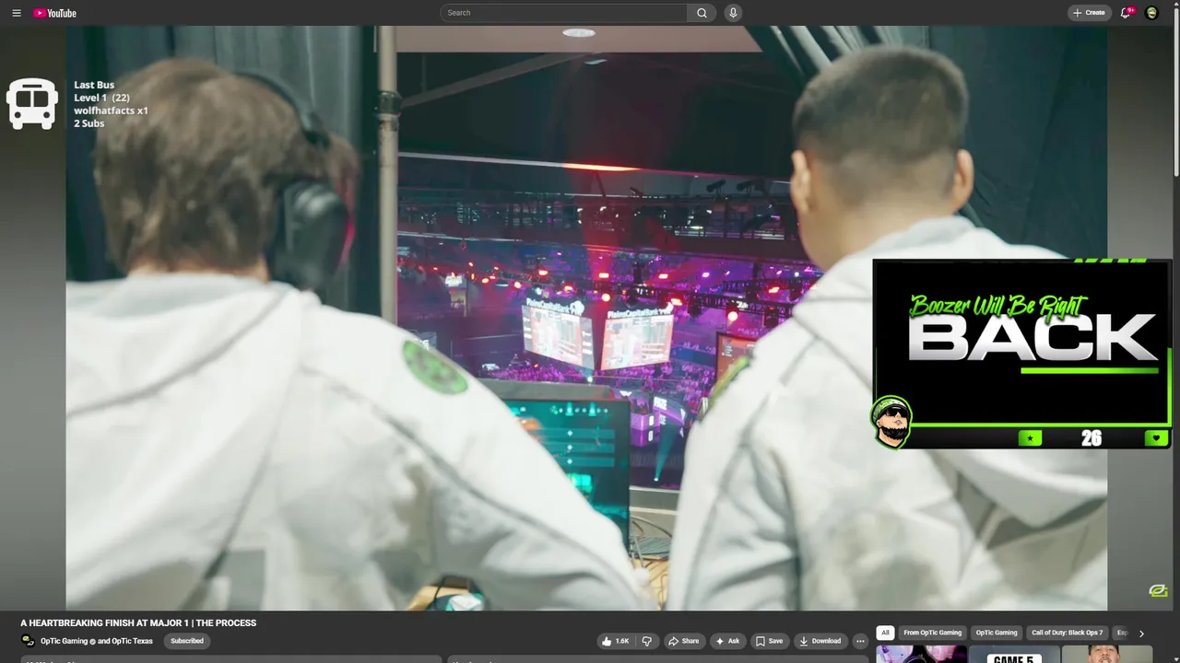This screenshot has height=663, width=1180.
Task: Click the '26' counter on overlay
Action: click(x=1091, y=438)
